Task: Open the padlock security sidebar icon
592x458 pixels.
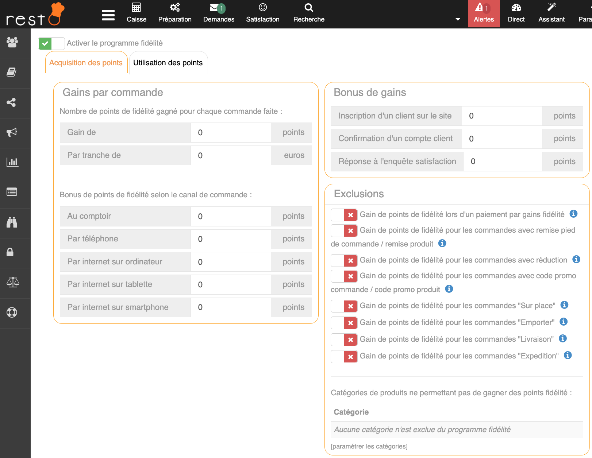Action: click(x=10, y=252)
